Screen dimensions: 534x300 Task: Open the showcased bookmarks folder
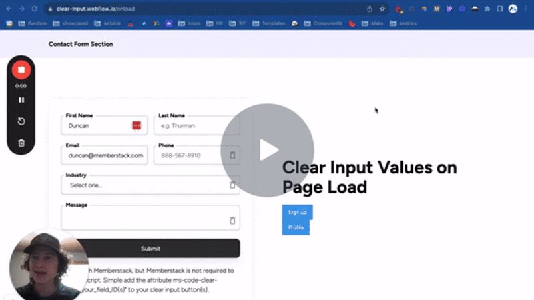[71, 23]
